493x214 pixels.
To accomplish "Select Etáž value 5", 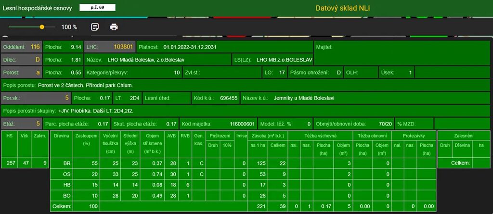I will pyautogui.click(x=38, y=124).
